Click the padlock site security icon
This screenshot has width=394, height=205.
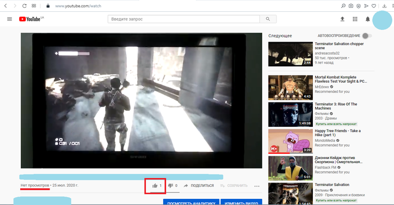point(48,6)
